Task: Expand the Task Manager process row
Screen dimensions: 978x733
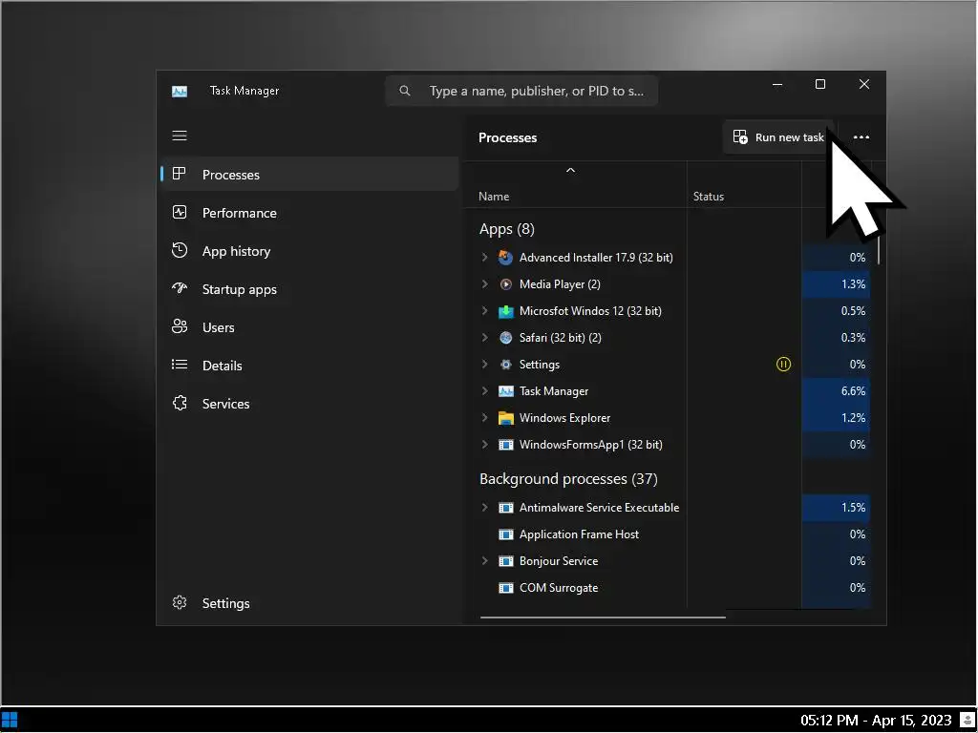Action: pyautogui.click(x=484, y=390)
